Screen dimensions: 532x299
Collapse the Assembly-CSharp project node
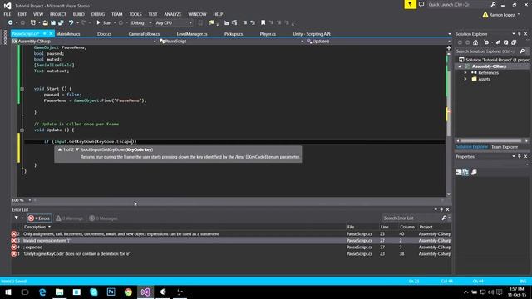point(460,66)
